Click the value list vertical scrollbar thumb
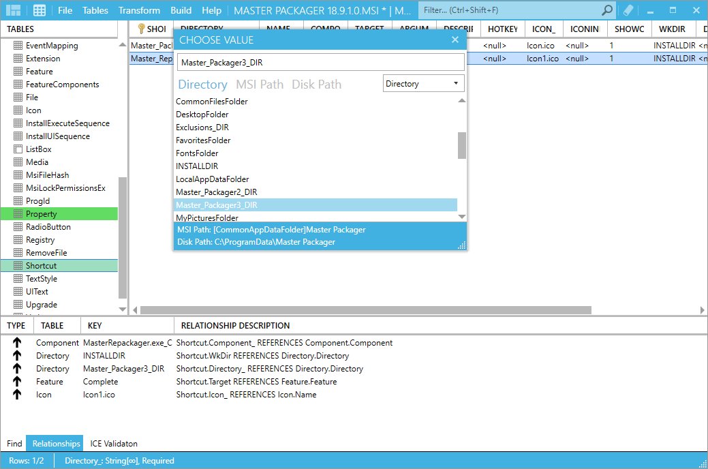The width and height of the screenshot is (708, 469). click(461, 145)
